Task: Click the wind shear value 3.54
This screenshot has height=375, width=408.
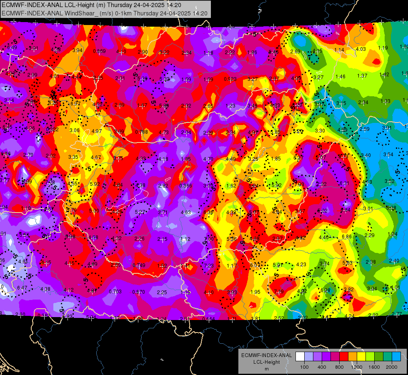Action: click(x=388, y=154)
